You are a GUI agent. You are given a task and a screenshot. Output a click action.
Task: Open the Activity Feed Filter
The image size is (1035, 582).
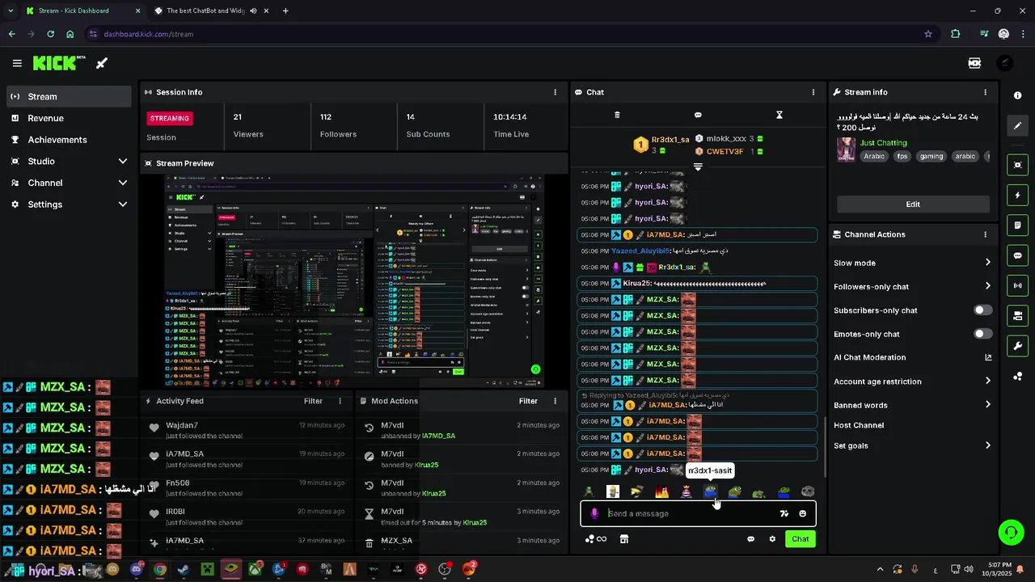tap(313, 401)
